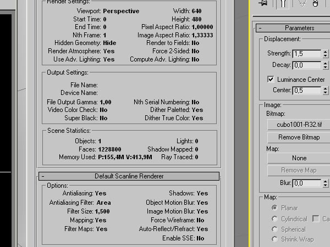Click the Antialiasing Filter value "Area"

point(104,203)
